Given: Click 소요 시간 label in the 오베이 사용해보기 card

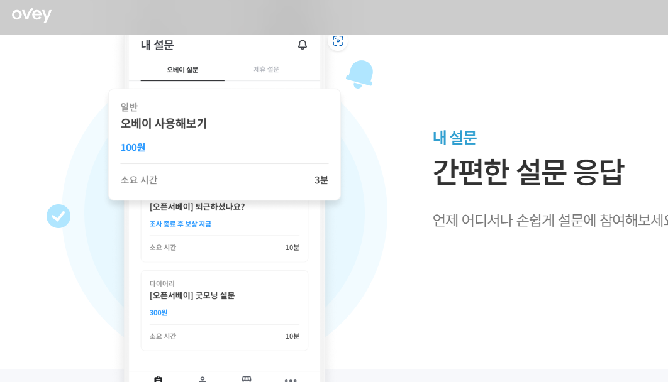Looking at the screenshot, I should 139,180.
